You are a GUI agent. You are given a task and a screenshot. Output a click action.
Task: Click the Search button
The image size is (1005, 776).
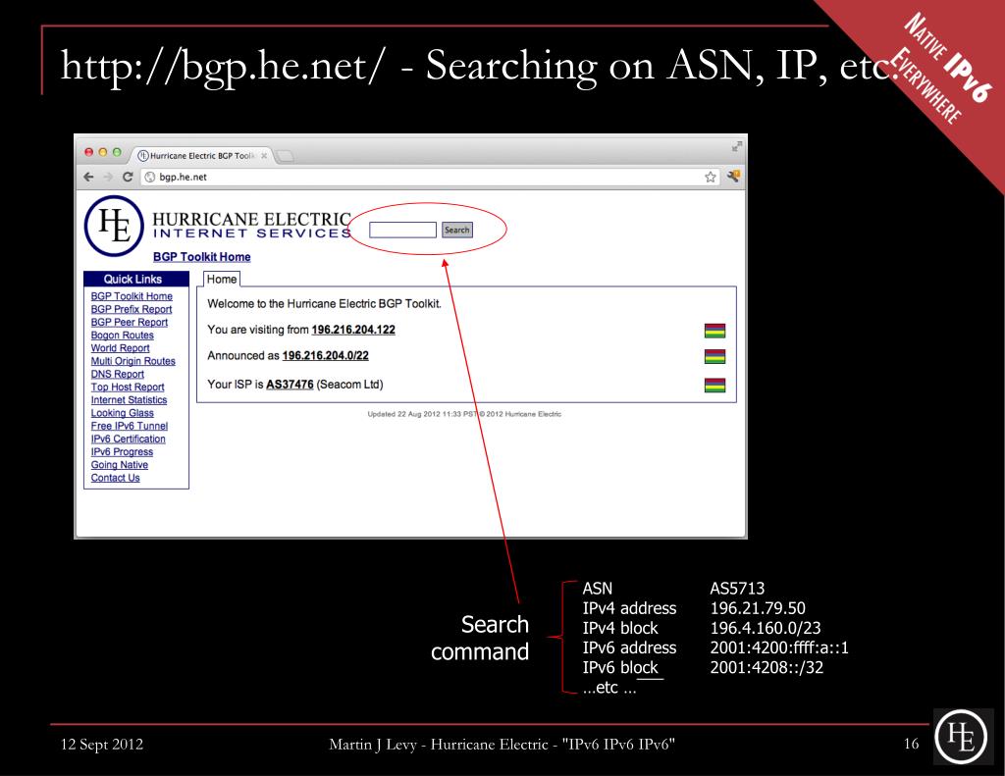pyautogui.click(x=457, y=230)
